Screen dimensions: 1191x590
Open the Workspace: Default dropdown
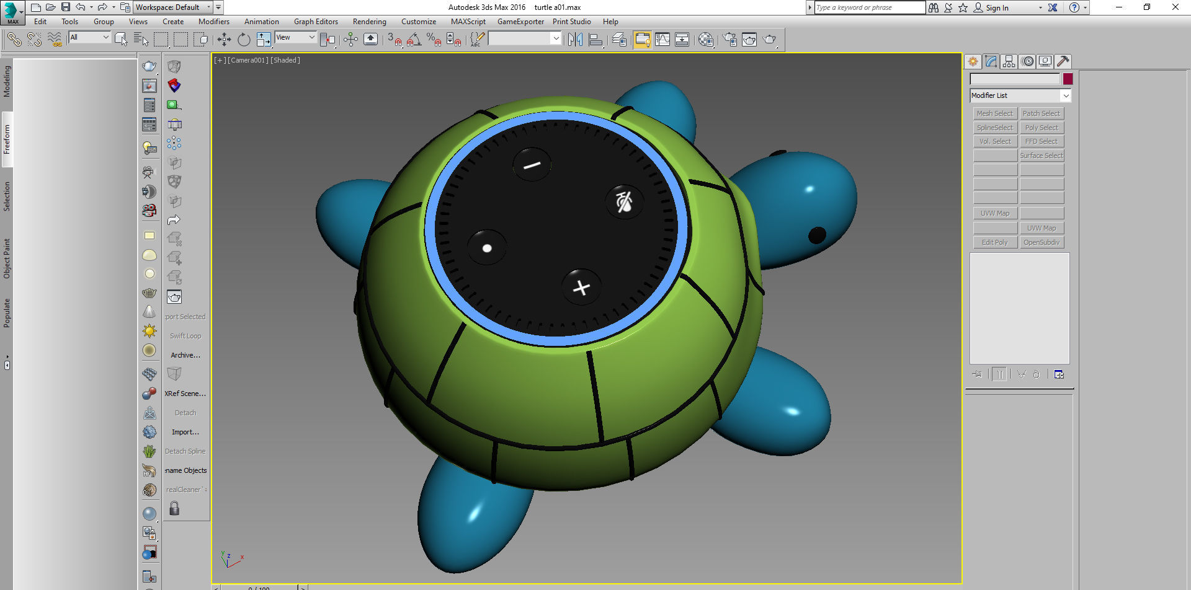174,7
